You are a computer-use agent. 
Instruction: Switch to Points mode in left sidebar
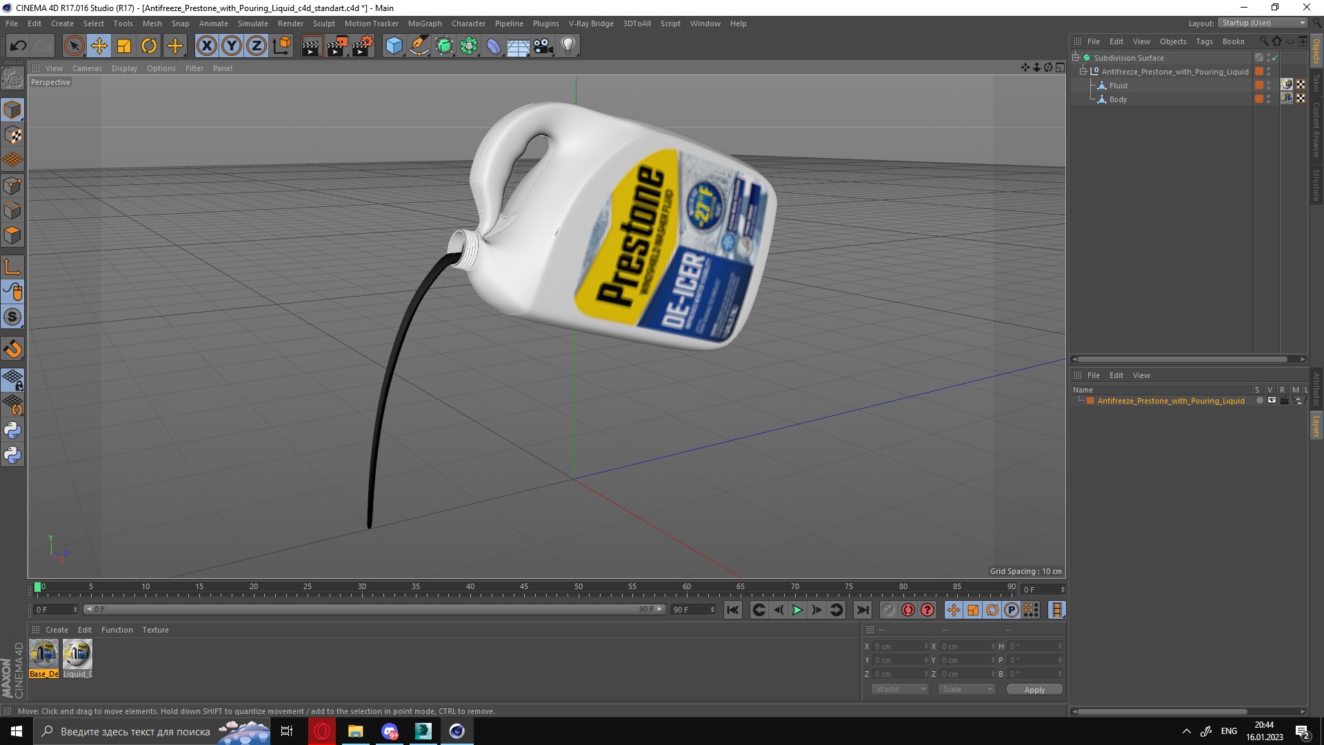click(12, 186)
